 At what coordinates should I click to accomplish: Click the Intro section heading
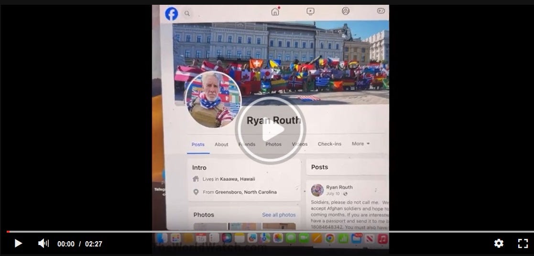coord(199,168)
